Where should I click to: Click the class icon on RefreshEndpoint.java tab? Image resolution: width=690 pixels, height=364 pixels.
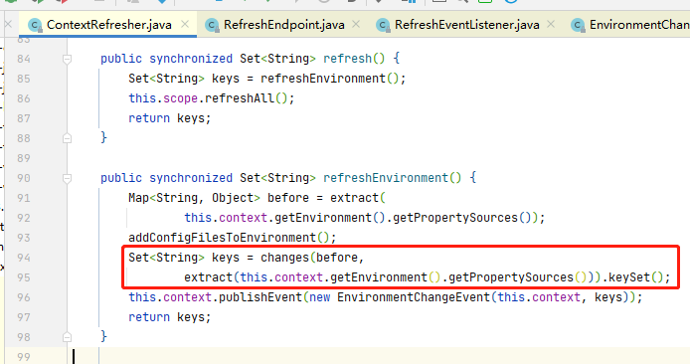[x=212, y=25]
